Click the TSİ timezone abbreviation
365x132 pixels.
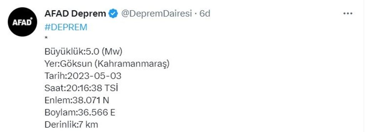111,88
